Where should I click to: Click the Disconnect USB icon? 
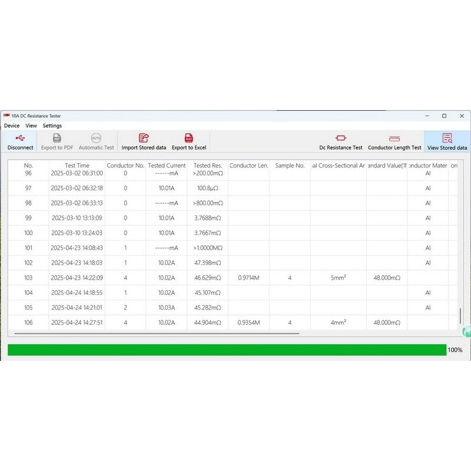click(x=20, y=141)
